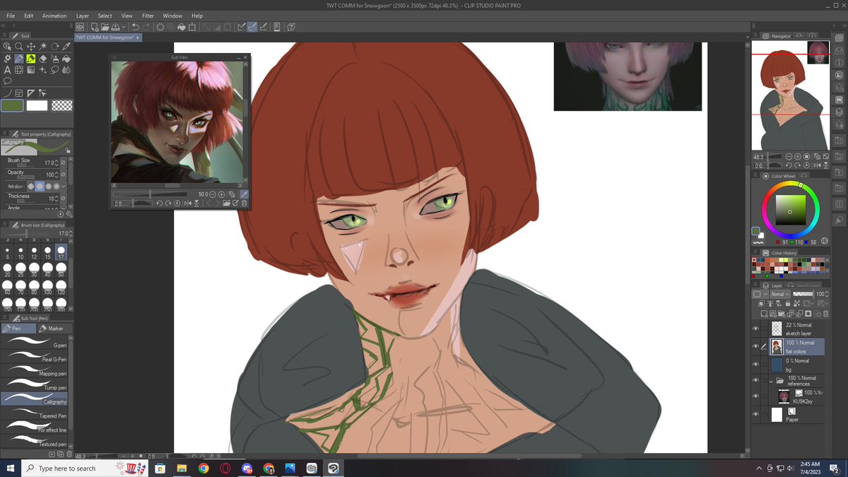
Task: Hide the references folder layer
Action: (755, 382)
